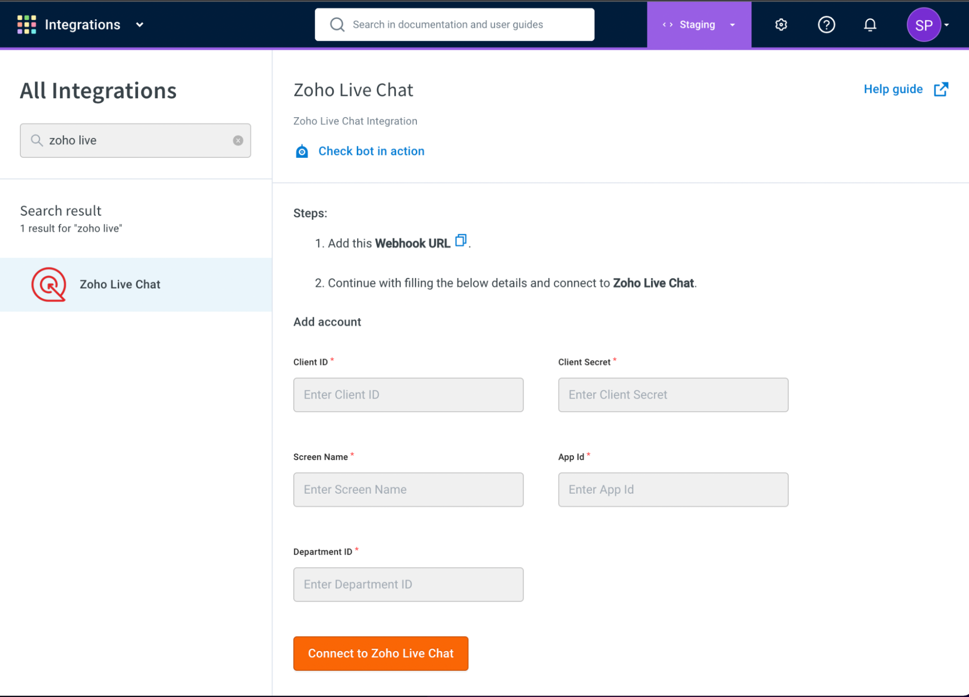Click the Client Secret field
969x697 pixels.
[673, 395]
